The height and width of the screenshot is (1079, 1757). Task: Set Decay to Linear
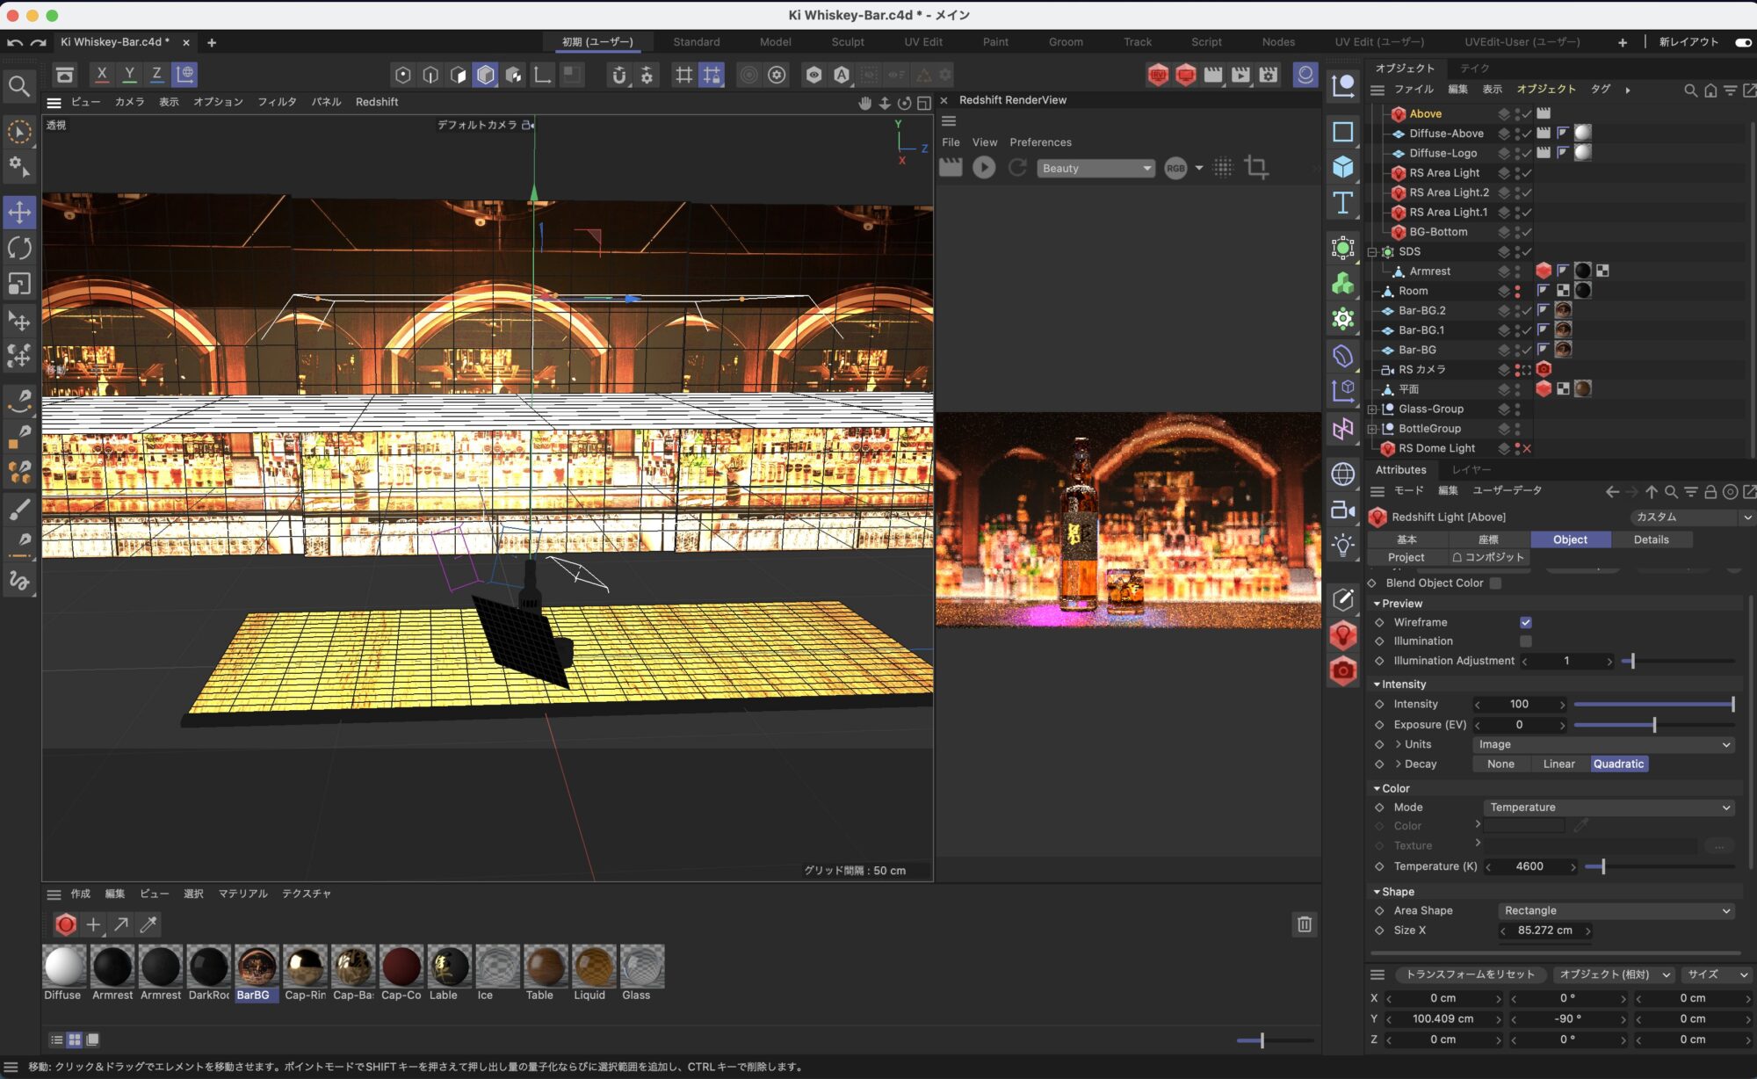1558,764
